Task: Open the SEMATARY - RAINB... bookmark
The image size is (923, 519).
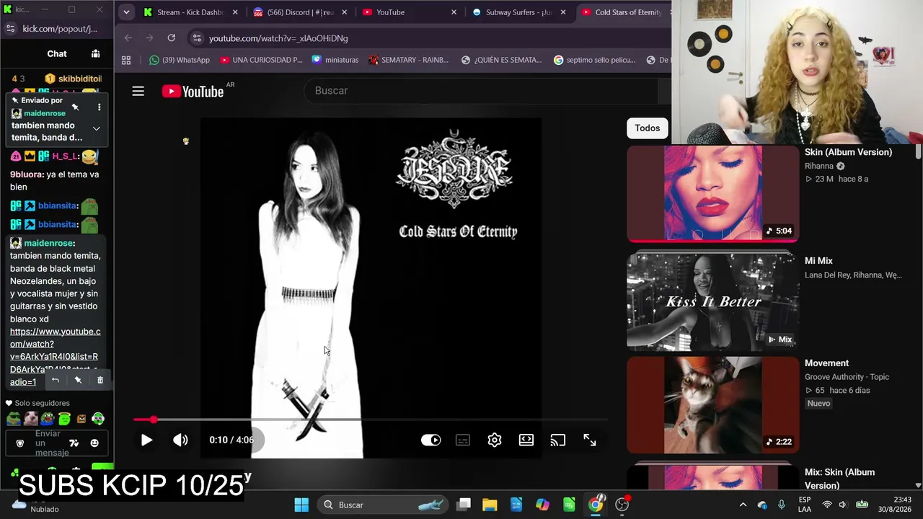Action: 409,60
